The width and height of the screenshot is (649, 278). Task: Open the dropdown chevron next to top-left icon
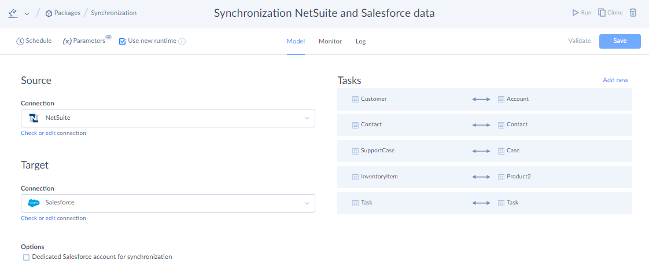27,13
